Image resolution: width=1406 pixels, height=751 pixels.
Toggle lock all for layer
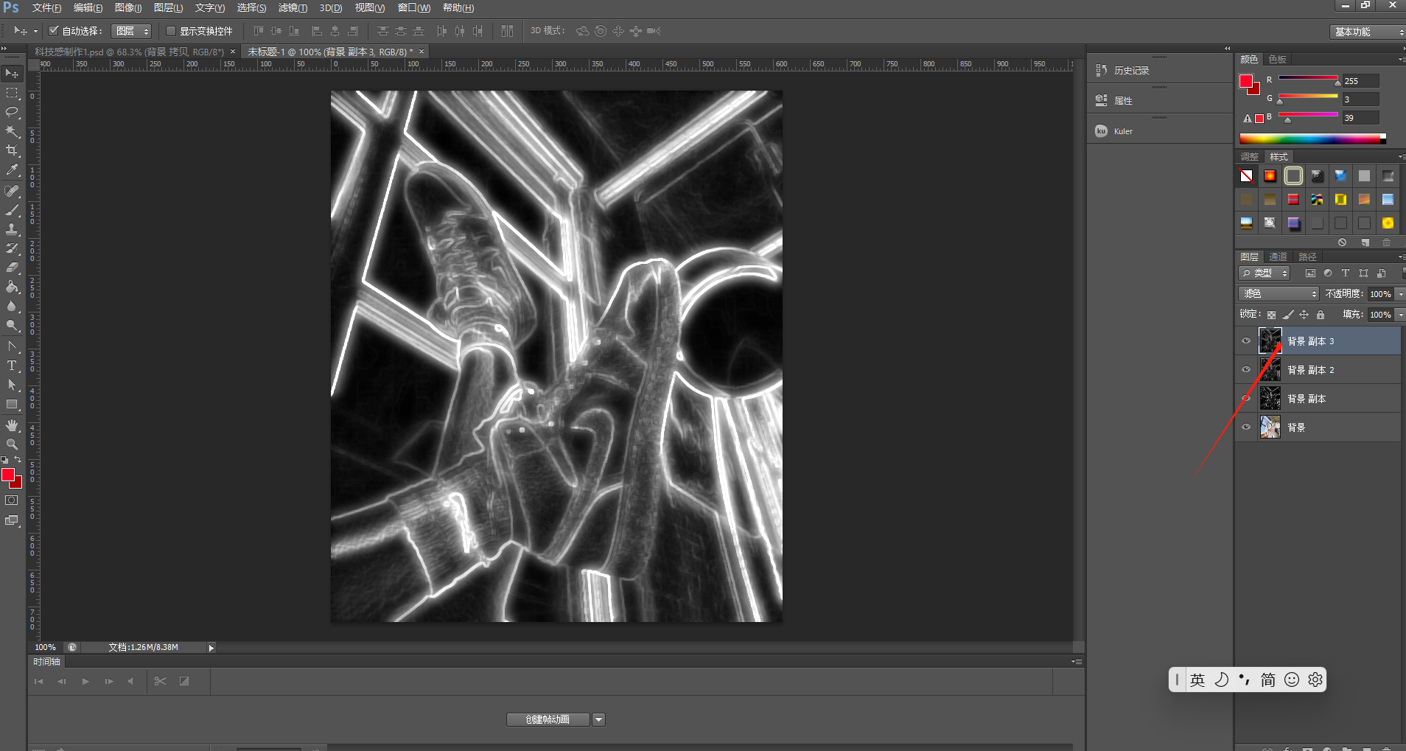pyautogui.click(x=1321, y=315)
